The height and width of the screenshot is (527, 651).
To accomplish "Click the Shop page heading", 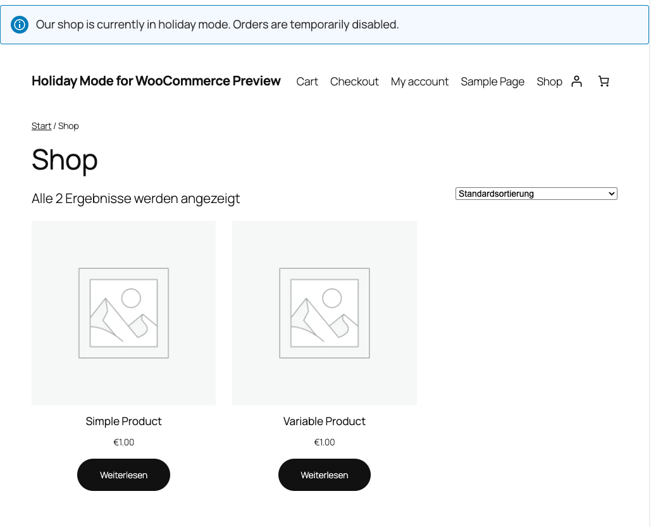I will tap(65, 160).
